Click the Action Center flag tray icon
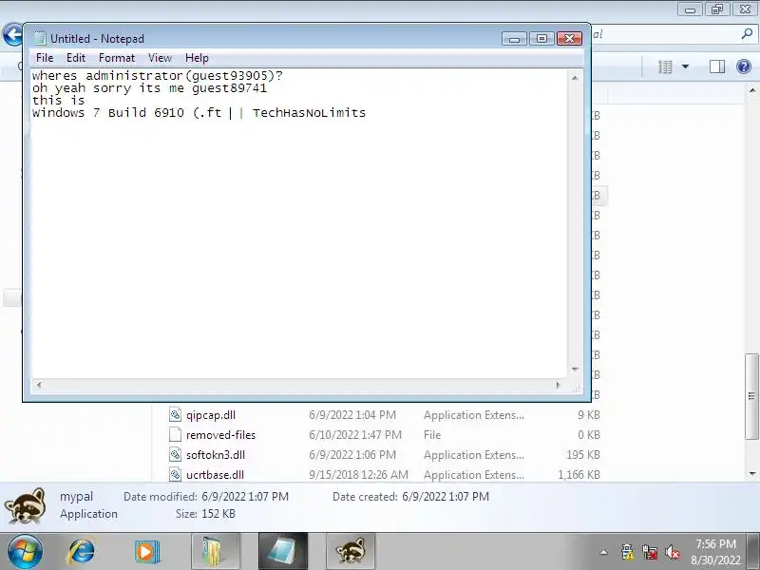Screen dimensions: 760x570 pyautogui.click(x=627, y=552)
